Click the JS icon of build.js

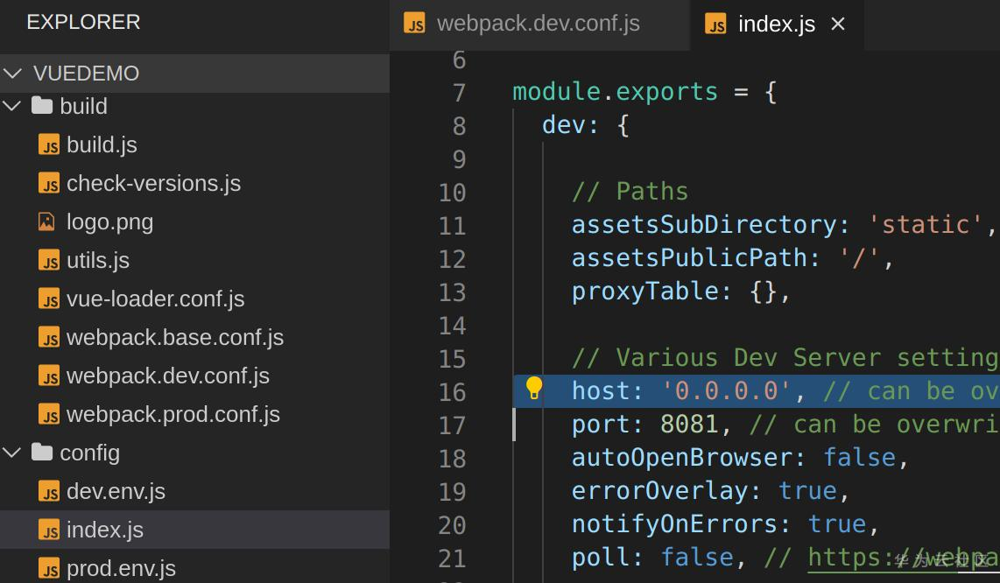point(49,144)
